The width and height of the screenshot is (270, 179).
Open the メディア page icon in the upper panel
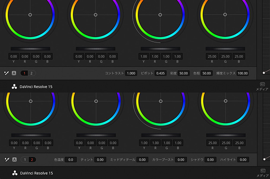pyautogui.click(x=262, y=84)
